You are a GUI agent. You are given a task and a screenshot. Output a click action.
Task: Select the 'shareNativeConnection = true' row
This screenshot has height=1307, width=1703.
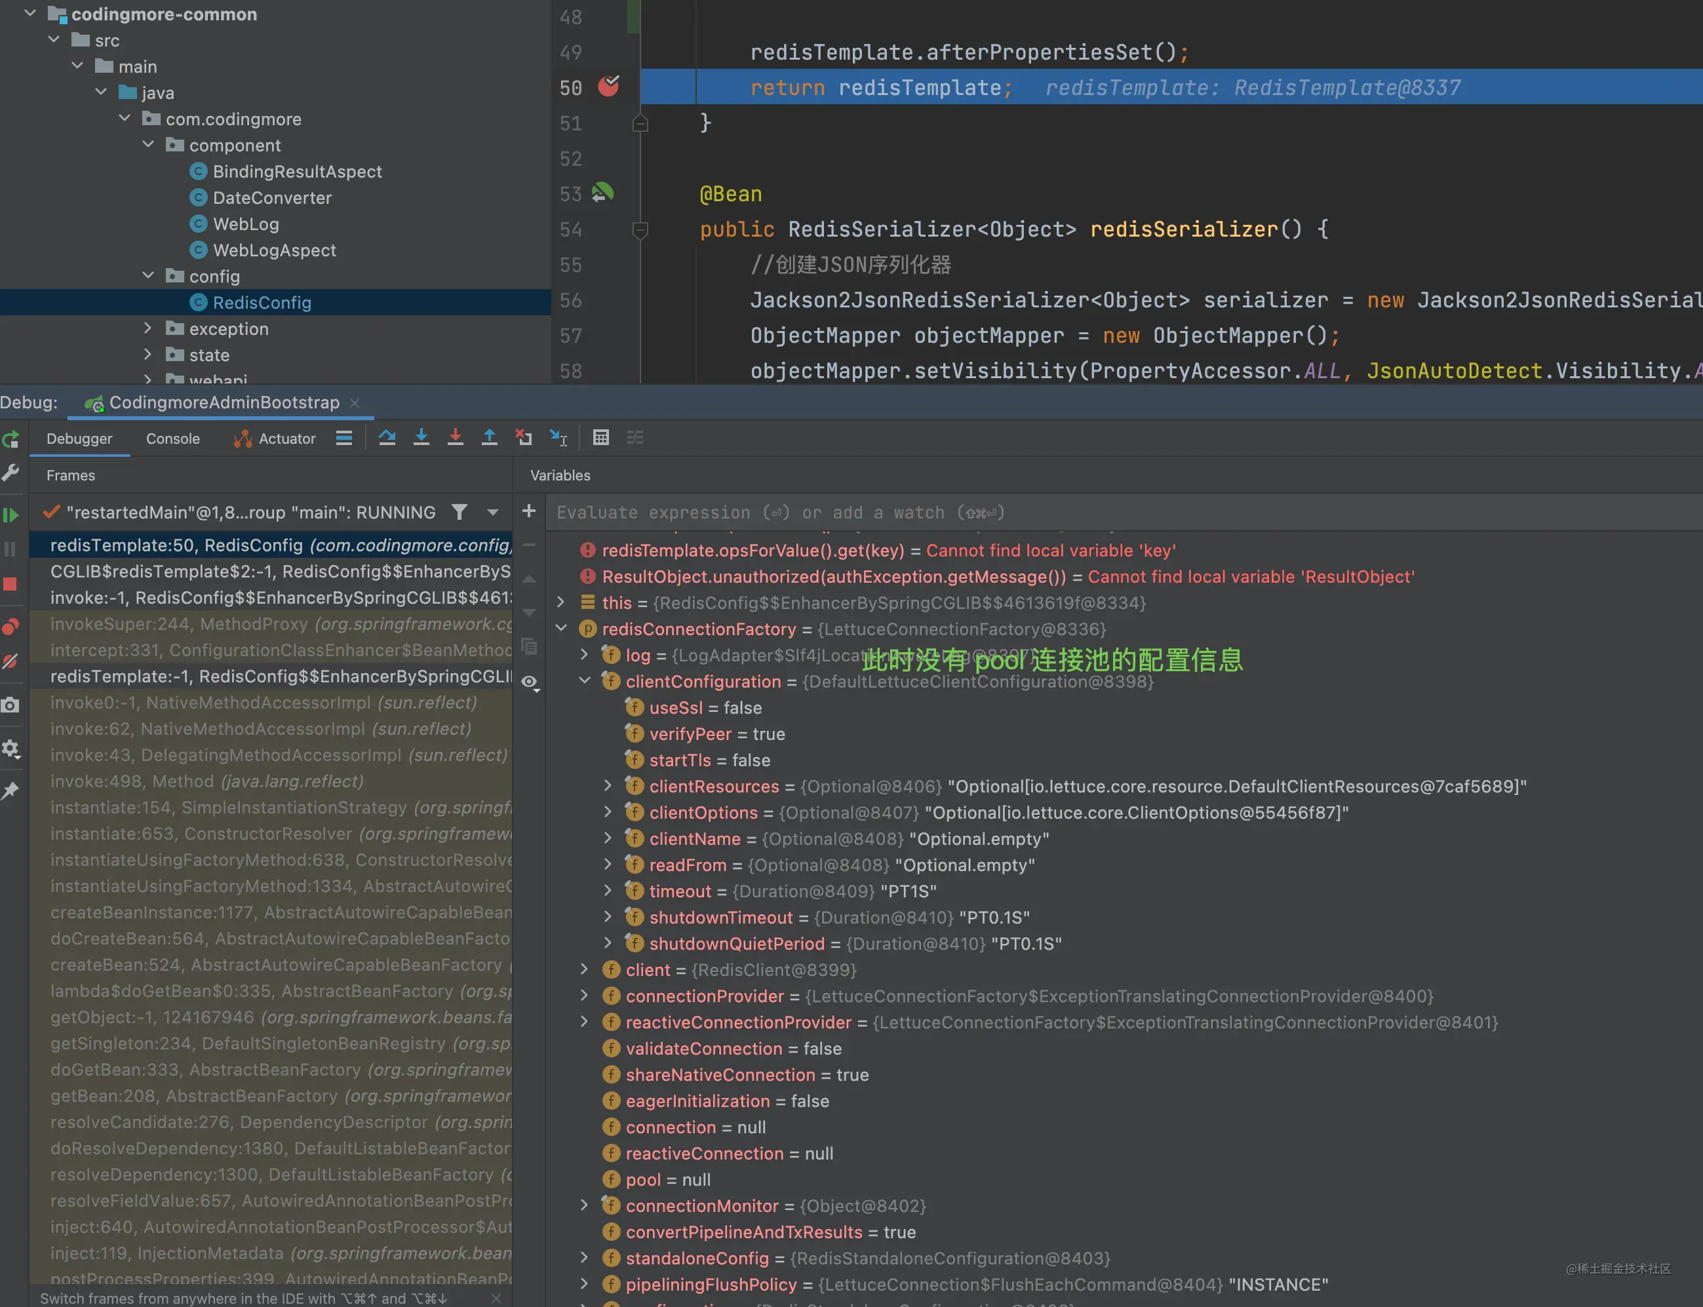click(1124, 1074)
